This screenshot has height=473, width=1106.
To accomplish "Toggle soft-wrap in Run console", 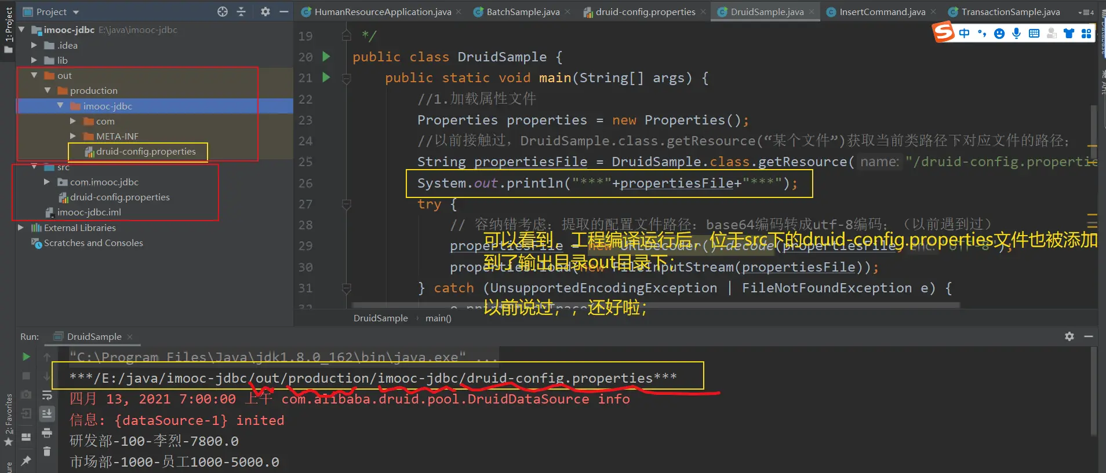I will coord(47,395).
